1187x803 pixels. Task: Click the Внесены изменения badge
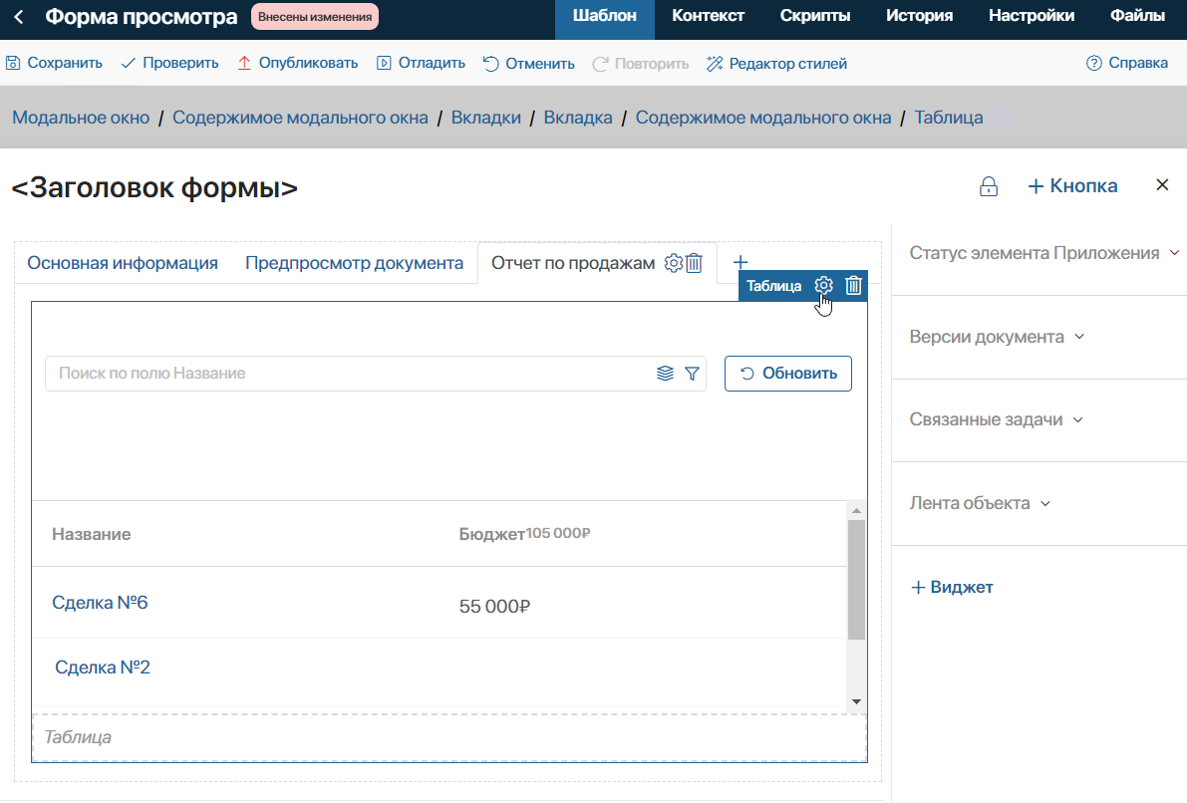pos(315,17)
